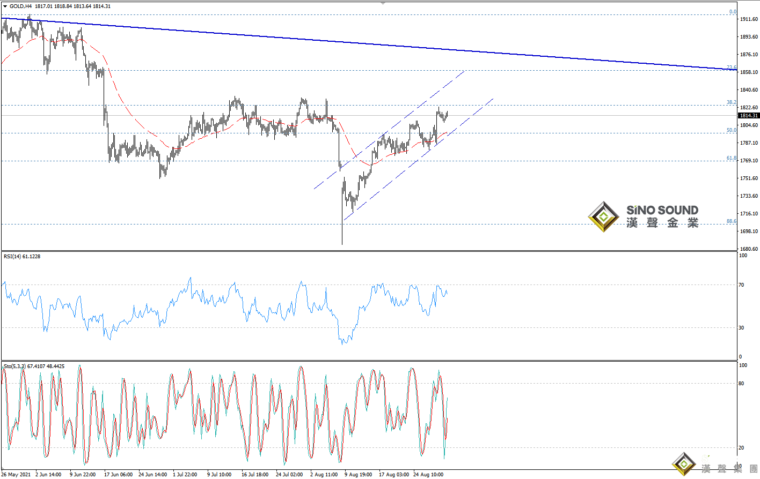
Task: Click the SINO SOUND brand text
Action: pos(662,210)
